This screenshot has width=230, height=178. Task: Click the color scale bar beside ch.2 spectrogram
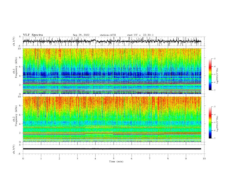(x=210, y=122)
